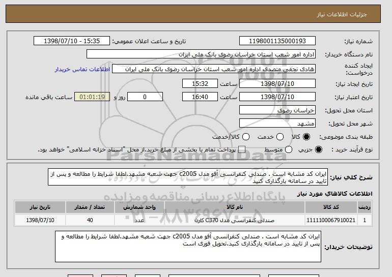Click the ردیف column header

tap(365, 207)
